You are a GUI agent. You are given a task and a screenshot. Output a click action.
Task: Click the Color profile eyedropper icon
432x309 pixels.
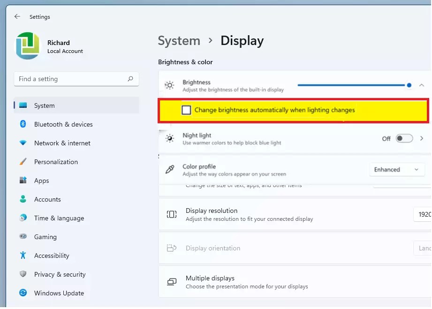tap(170, 169)
